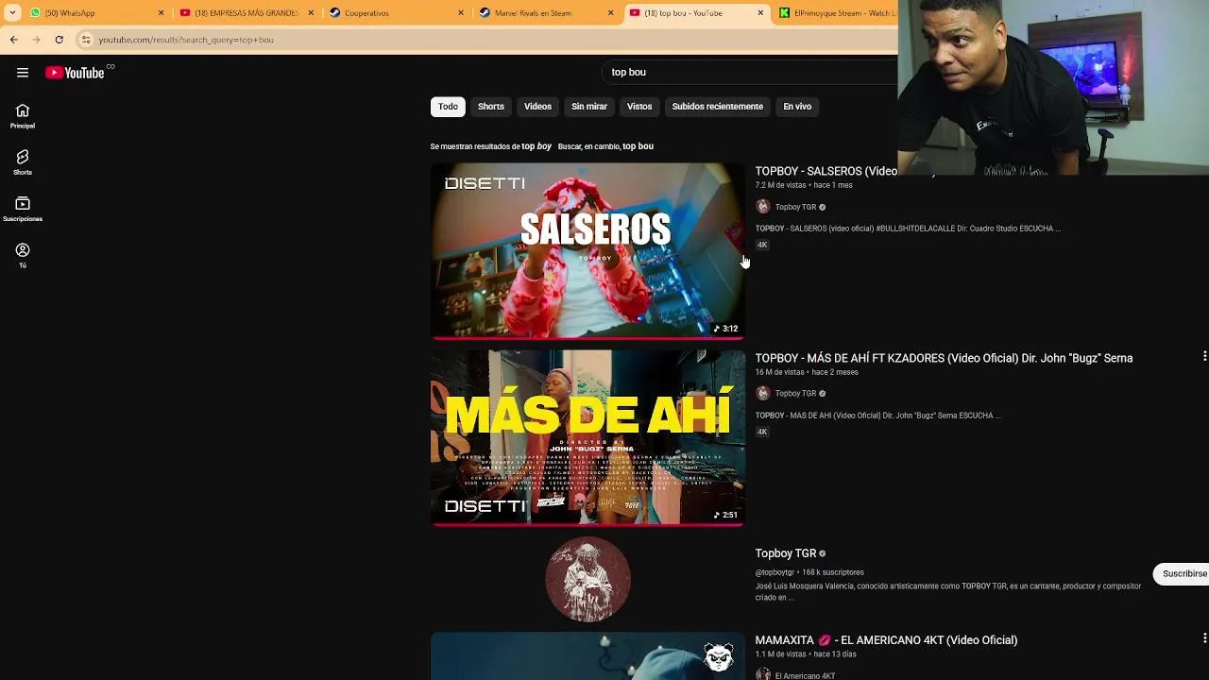
Task: Click the browser forward arrow
Action: coord(36,40)
